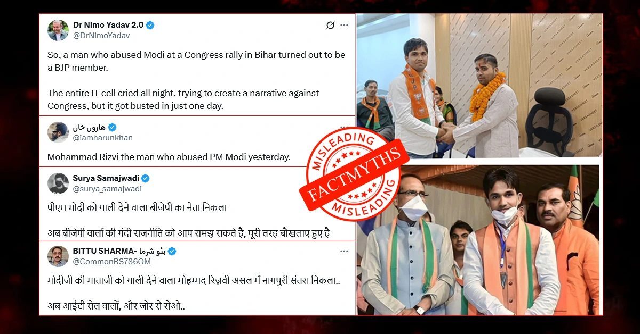Click the هارون خان profile avatar
640x334 pixels.
click(x=58, y=132)
